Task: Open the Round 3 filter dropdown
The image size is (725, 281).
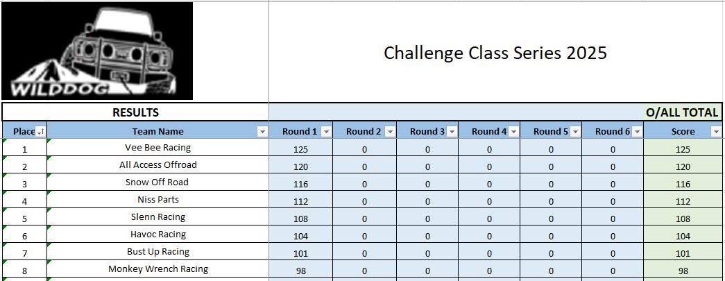Action: click(x=452, y=132)
